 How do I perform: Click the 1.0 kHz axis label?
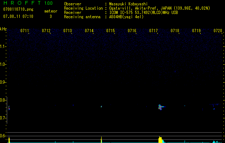[x=3, y=64]
